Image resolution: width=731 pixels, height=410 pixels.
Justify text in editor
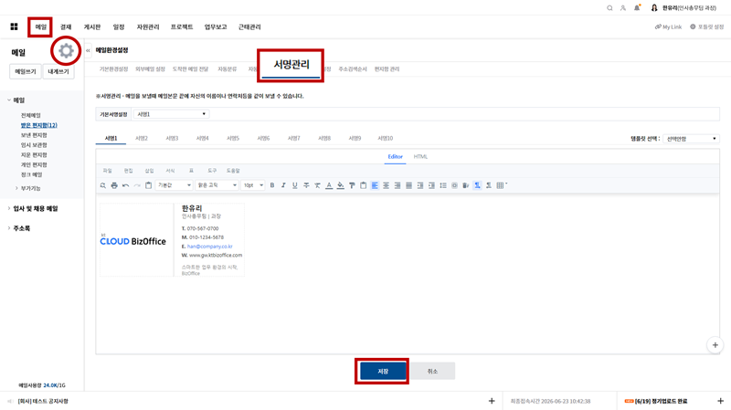click(408, 185)
